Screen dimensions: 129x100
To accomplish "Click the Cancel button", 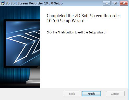I will coord(115,94).
